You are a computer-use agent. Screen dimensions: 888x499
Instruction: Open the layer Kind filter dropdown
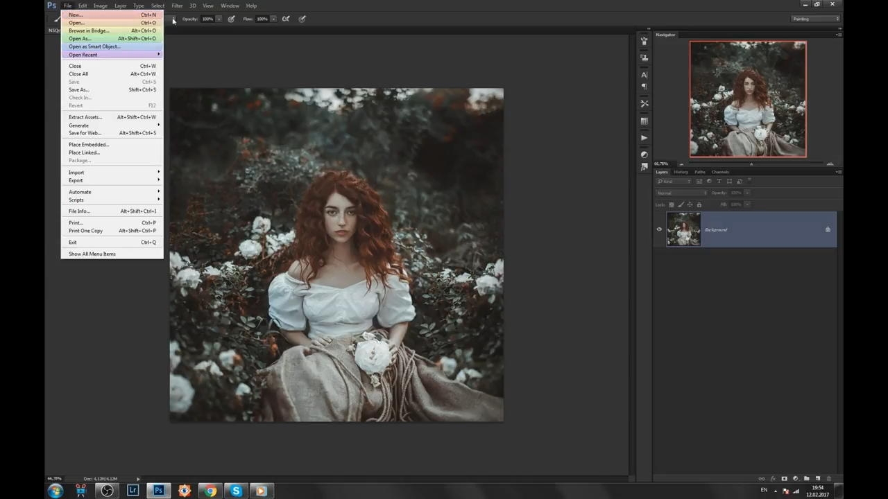click(673, 182)
